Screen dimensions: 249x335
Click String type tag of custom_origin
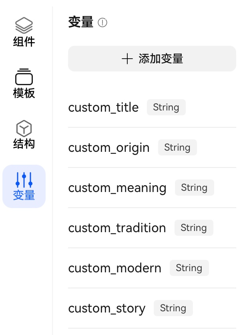click(x=177, y=147)
